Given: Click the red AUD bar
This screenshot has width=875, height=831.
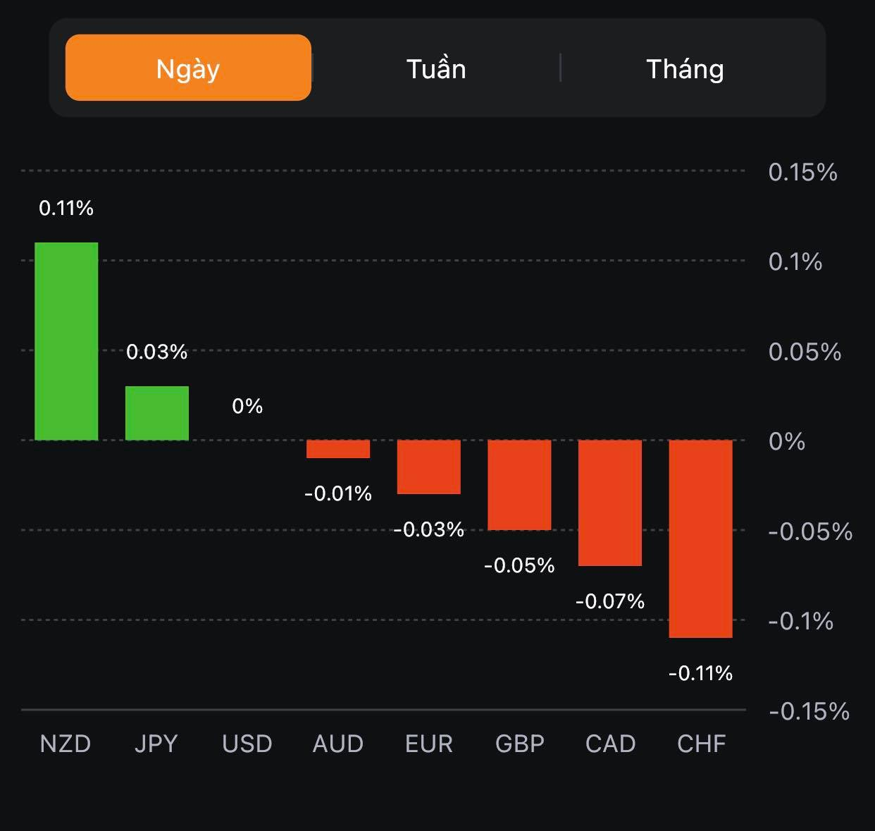Looking at the screenshot, I should (338, 449).
